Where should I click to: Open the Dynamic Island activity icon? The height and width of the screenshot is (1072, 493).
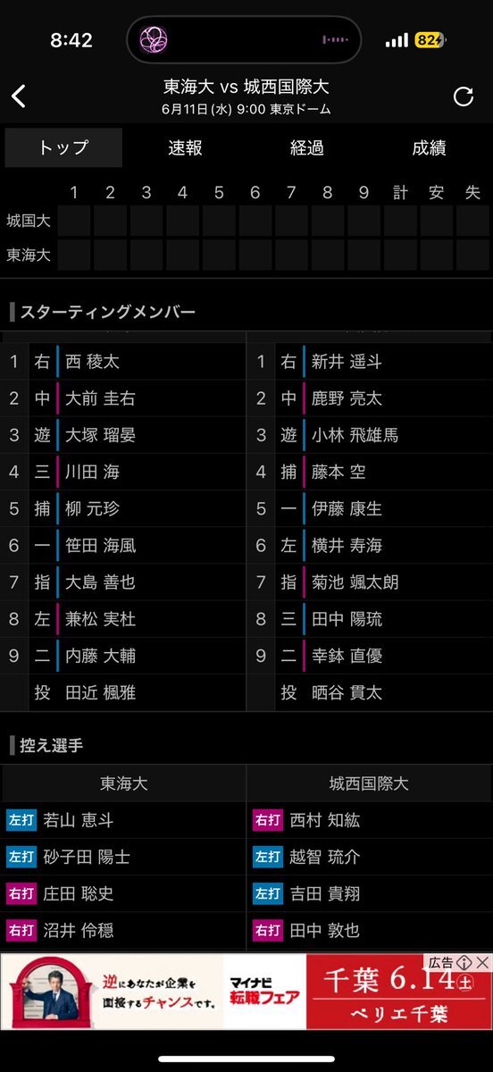point(155,40)
